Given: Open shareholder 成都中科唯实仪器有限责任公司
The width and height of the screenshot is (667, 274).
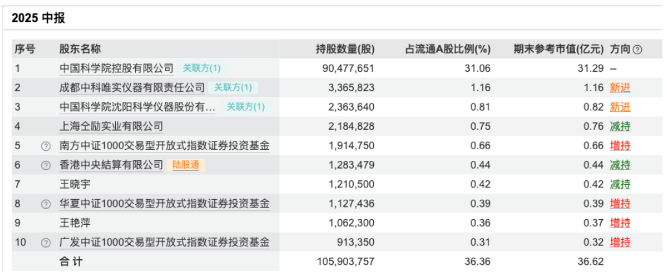Looking at the screenshot, I should (132, 87).
